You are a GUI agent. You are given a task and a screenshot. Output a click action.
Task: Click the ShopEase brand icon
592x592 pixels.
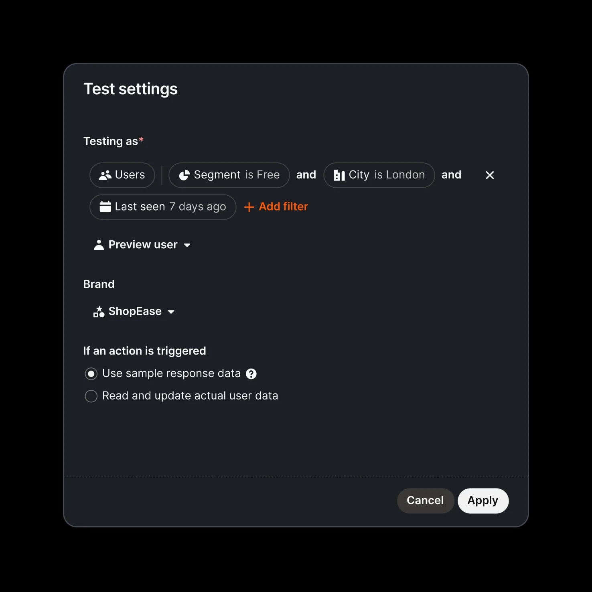coord(98,311)
